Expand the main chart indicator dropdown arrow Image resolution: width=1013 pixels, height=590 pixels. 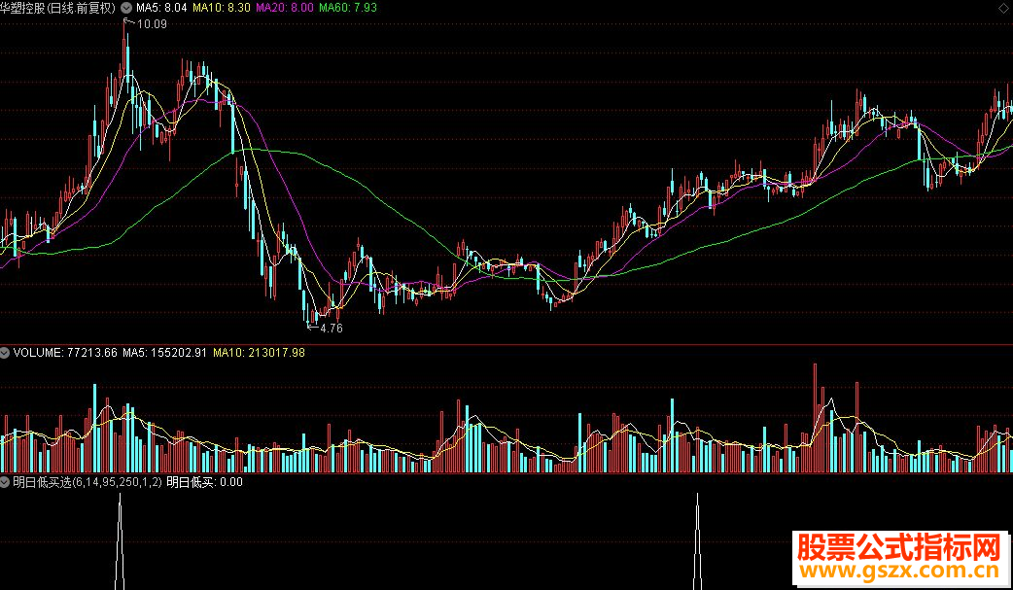126,8
